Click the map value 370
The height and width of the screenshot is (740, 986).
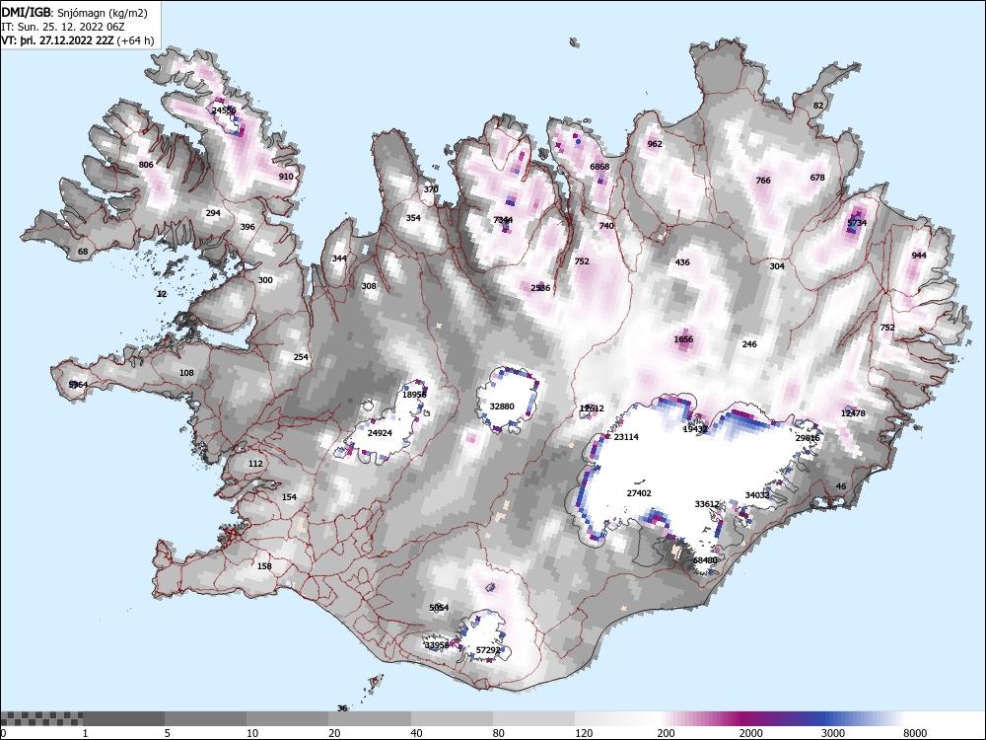point(431,189)
